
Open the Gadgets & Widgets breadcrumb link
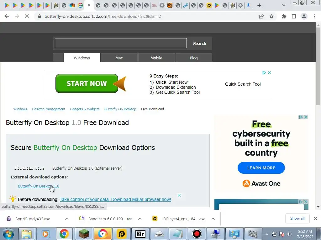[x=85, y=109]
